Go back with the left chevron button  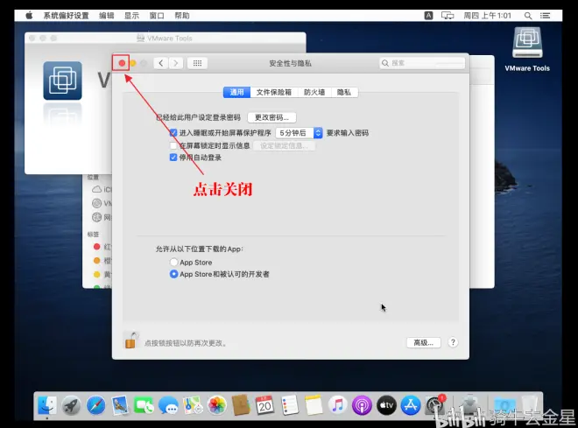point(161,63)
